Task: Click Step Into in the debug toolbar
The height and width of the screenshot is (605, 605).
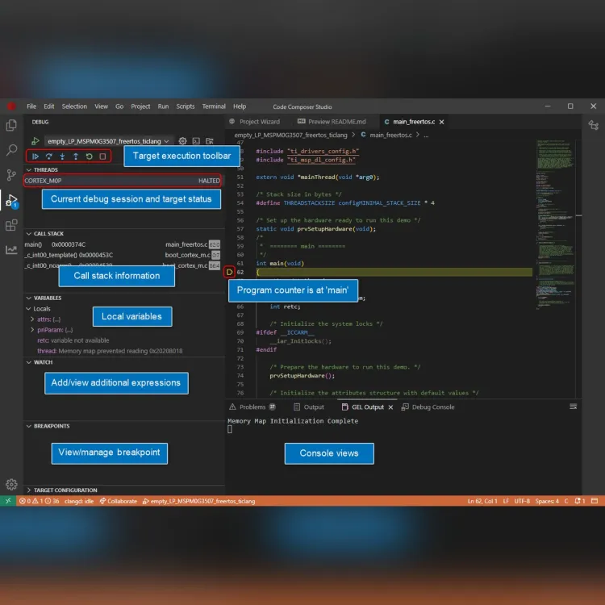Action: click(62, 156)
